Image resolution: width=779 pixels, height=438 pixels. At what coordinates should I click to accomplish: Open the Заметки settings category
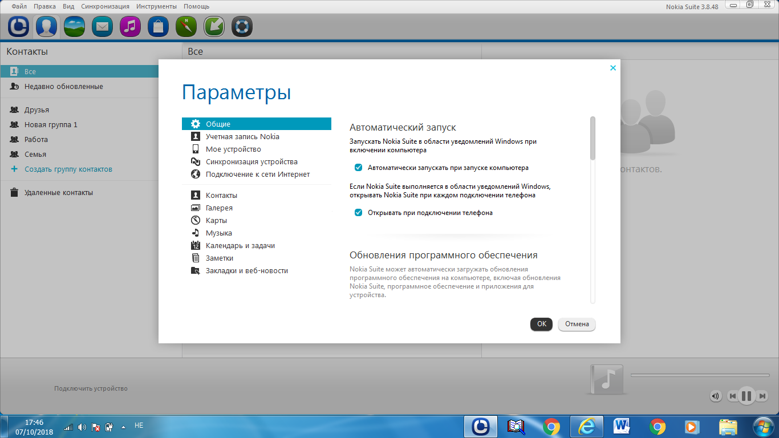pos(257,258)
